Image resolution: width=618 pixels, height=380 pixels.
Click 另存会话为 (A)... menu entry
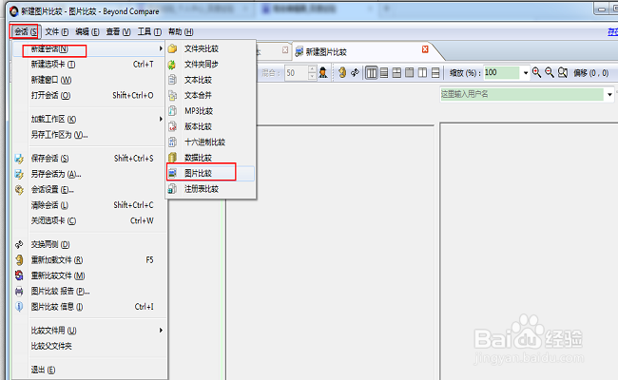coord(88,174)
